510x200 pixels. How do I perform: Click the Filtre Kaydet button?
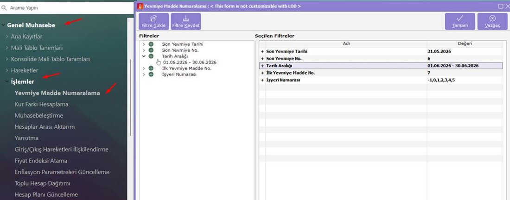tap(186, 21)
